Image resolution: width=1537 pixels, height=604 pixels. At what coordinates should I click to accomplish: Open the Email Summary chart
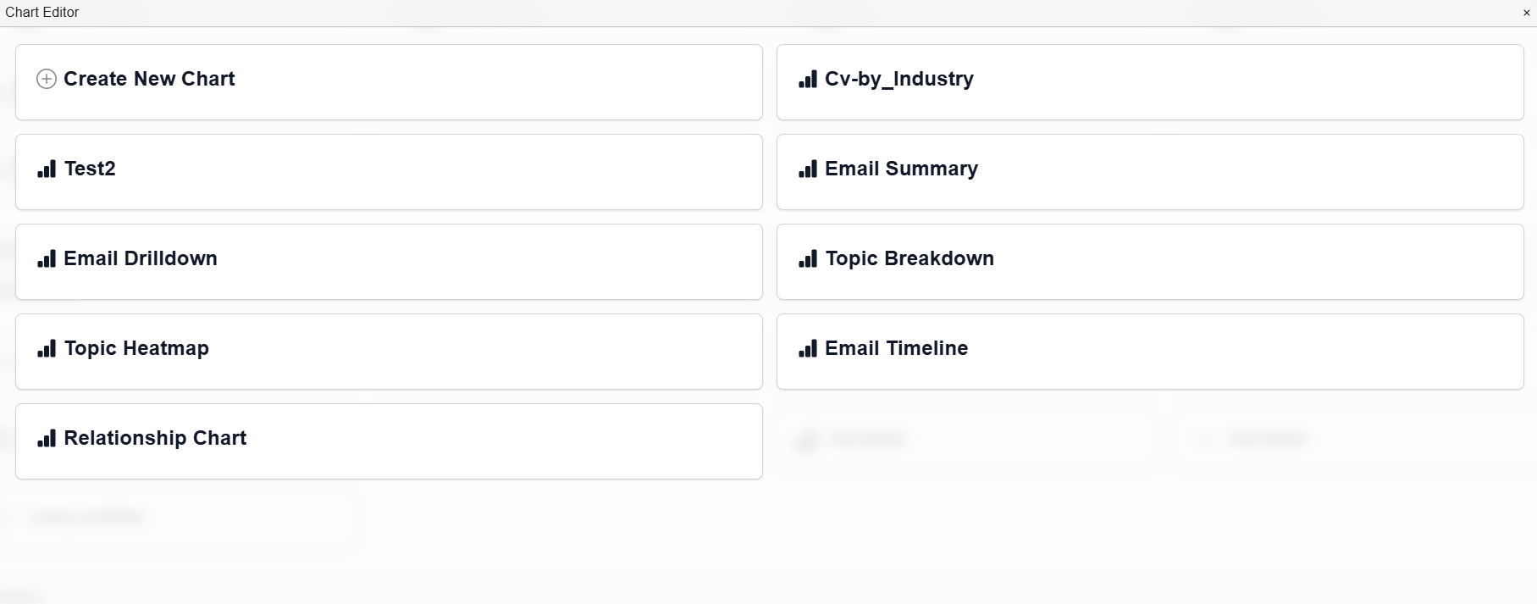tap(1149, 172)
